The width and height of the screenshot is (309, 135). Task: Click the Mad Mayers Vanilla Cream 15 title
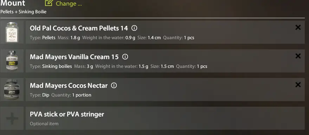(74, 57)
